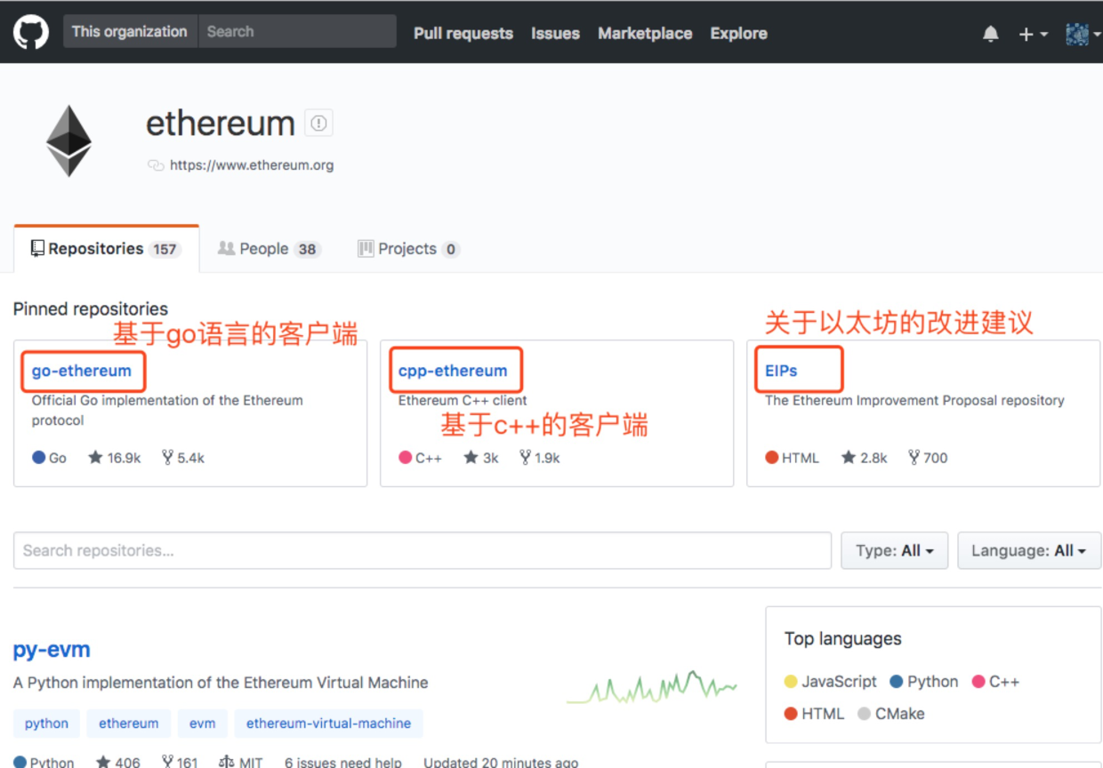
Task: Open the EIPs pinned repository
Action: point(781,371)
